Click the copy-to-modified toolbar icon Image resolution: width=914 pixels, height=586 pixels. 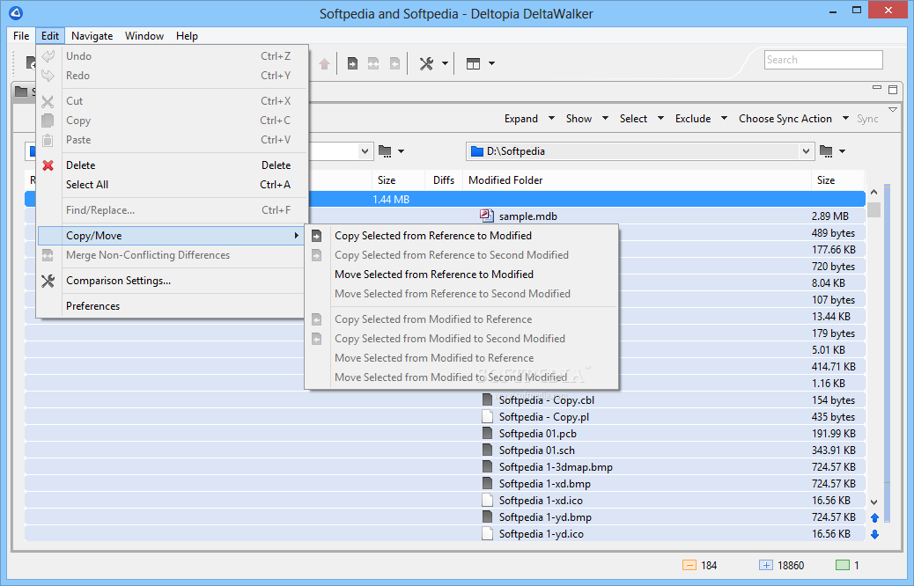point(352,63)
